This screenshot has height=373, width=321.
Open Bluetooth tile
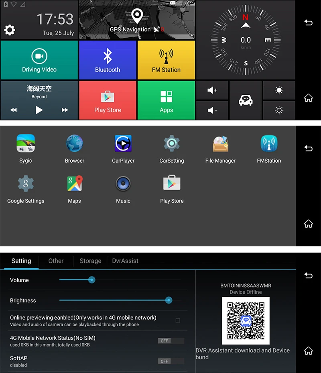(108, 60)
